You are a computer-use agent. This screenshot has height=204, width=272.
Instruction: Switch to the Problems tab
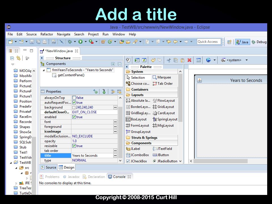(50, 177)
